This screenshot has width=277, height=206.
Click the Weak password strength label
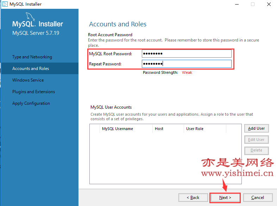coord(187,72)
